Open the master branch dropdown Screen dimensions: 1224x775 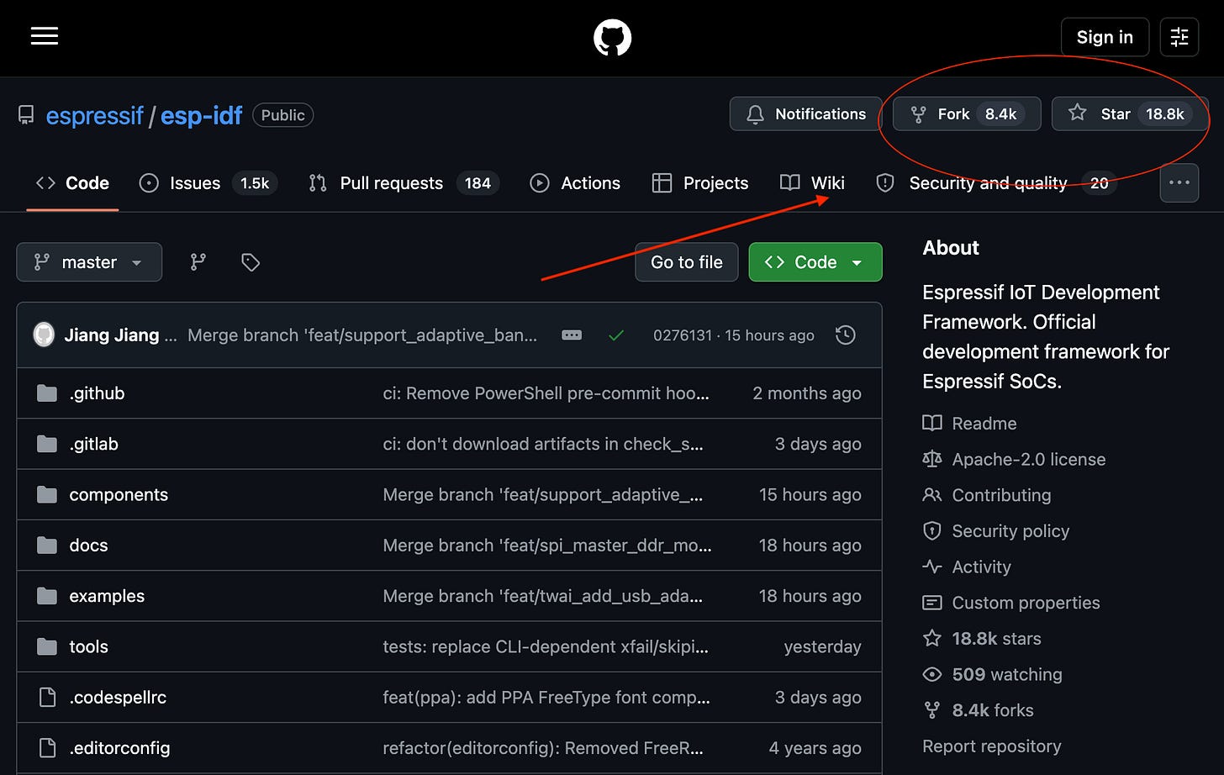tap(89, 262)
